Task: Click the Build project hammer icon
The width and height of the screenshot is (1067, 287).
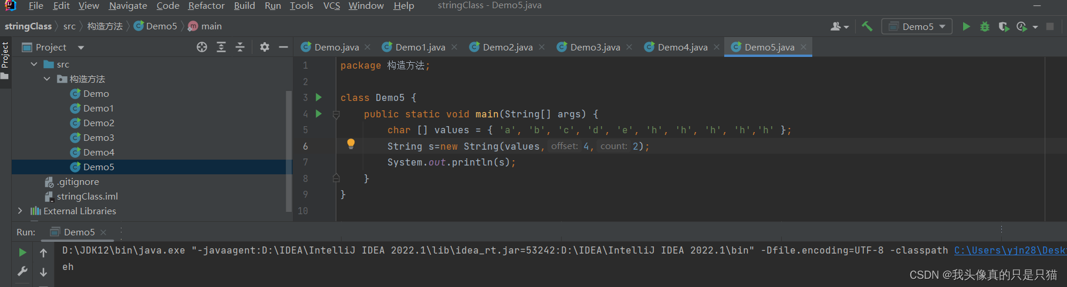Action: (867, 26)
